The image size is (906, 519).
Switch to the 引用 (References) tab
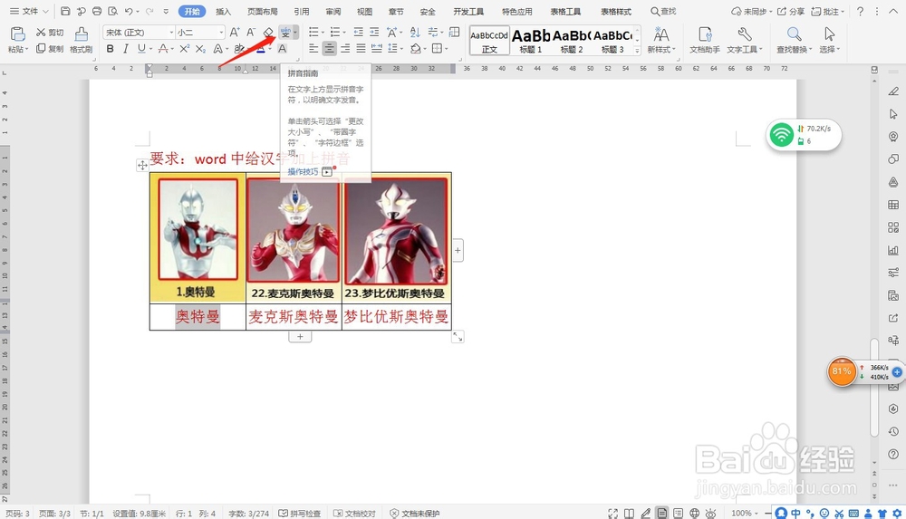[x=302, y=11]
